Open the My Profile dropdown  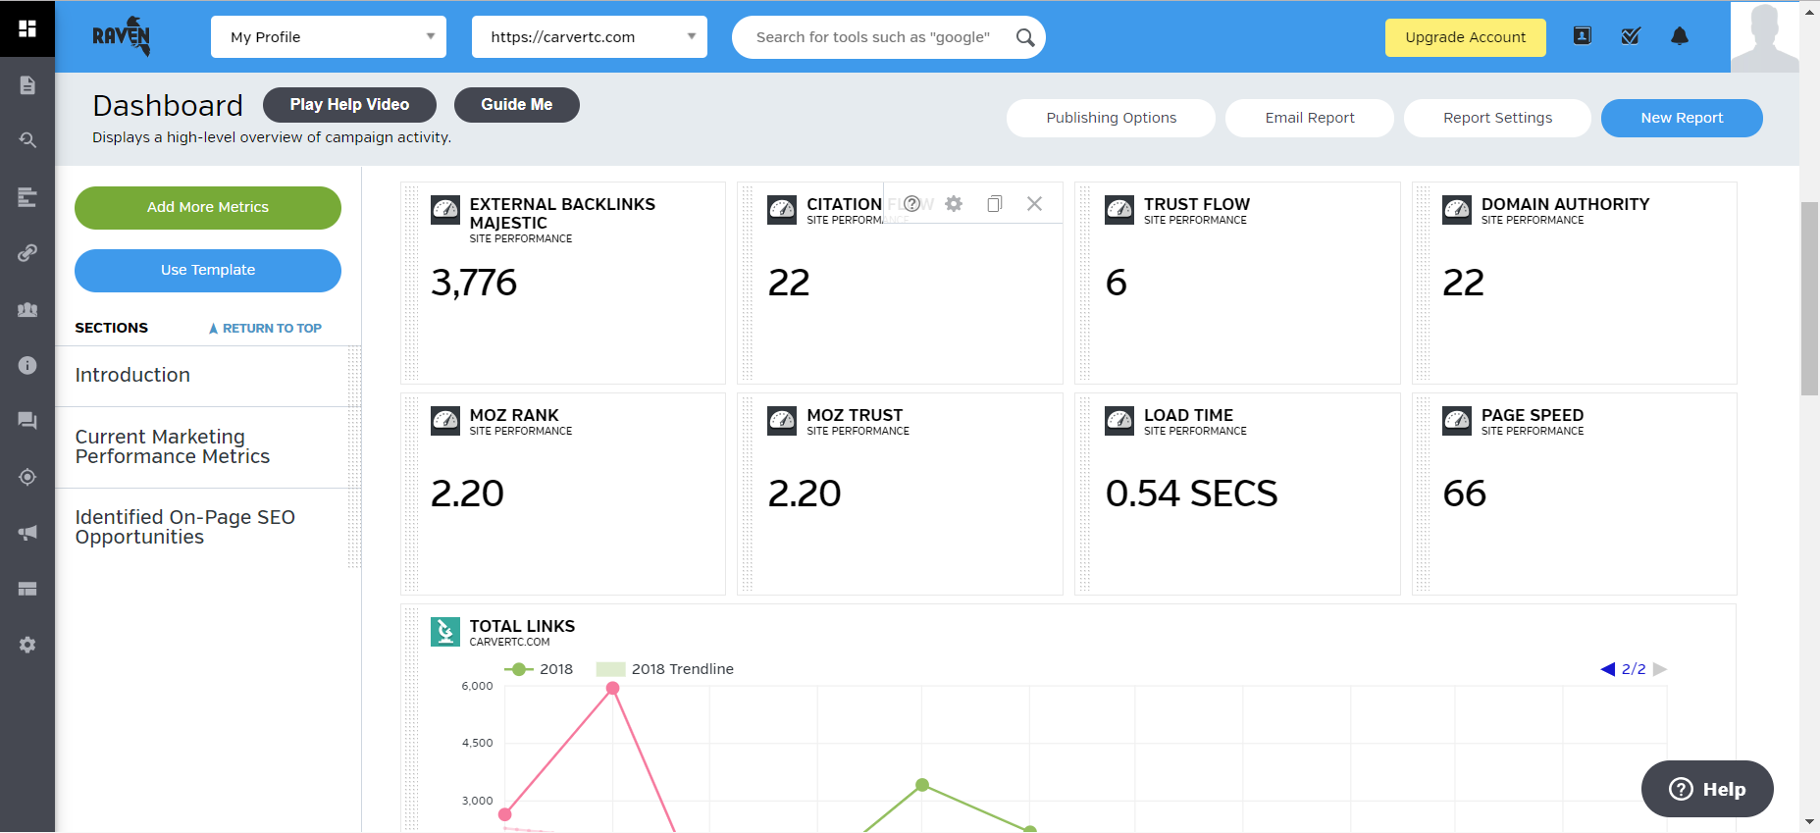click(x=329, y=37)
